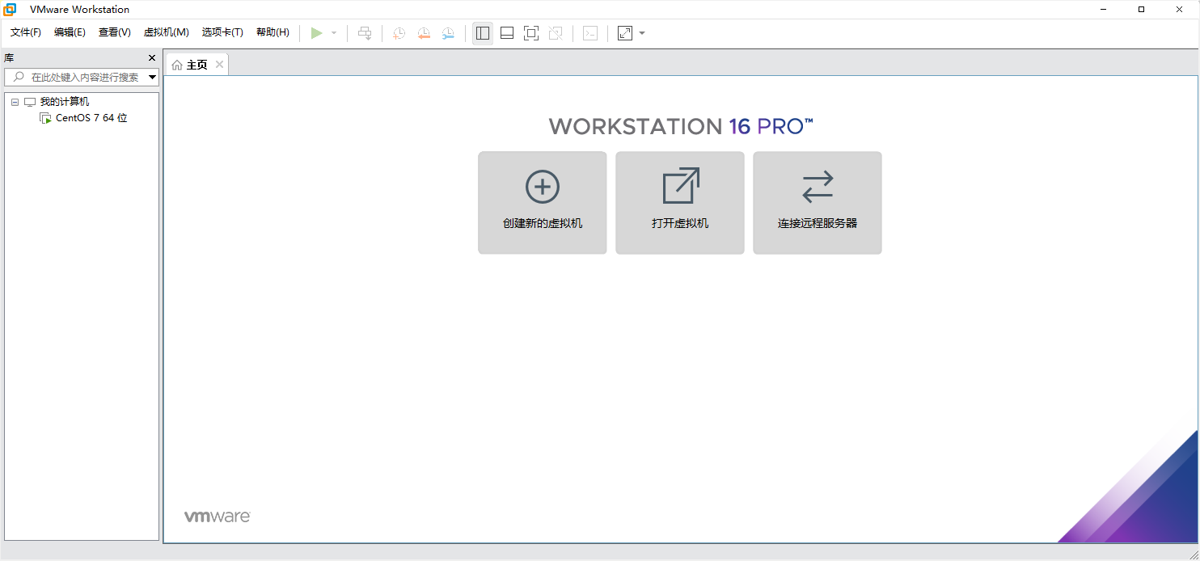
Task: Close the 库 library panel
Action: (152, 58)
